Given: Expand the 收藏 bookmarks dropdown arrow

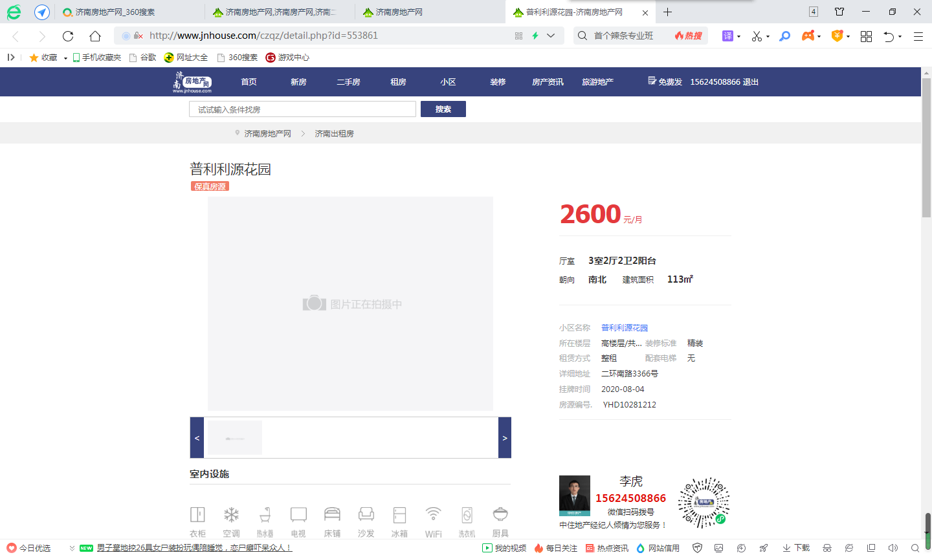Looking at the screenshot, I should 65,58.
